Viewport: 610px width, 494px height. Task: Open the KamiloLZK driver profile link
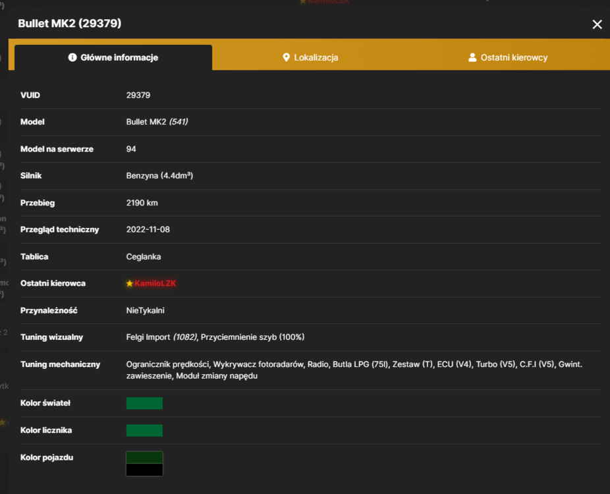pyautogui.click(x=155, y=283)
